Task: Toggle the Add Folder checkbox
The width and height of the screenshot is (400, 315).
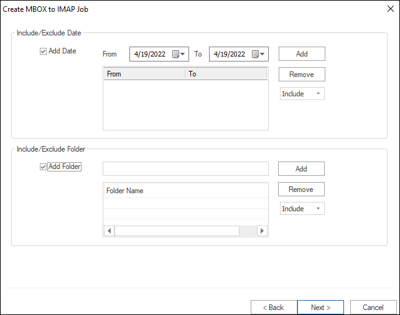Action: tap(43, 167)
